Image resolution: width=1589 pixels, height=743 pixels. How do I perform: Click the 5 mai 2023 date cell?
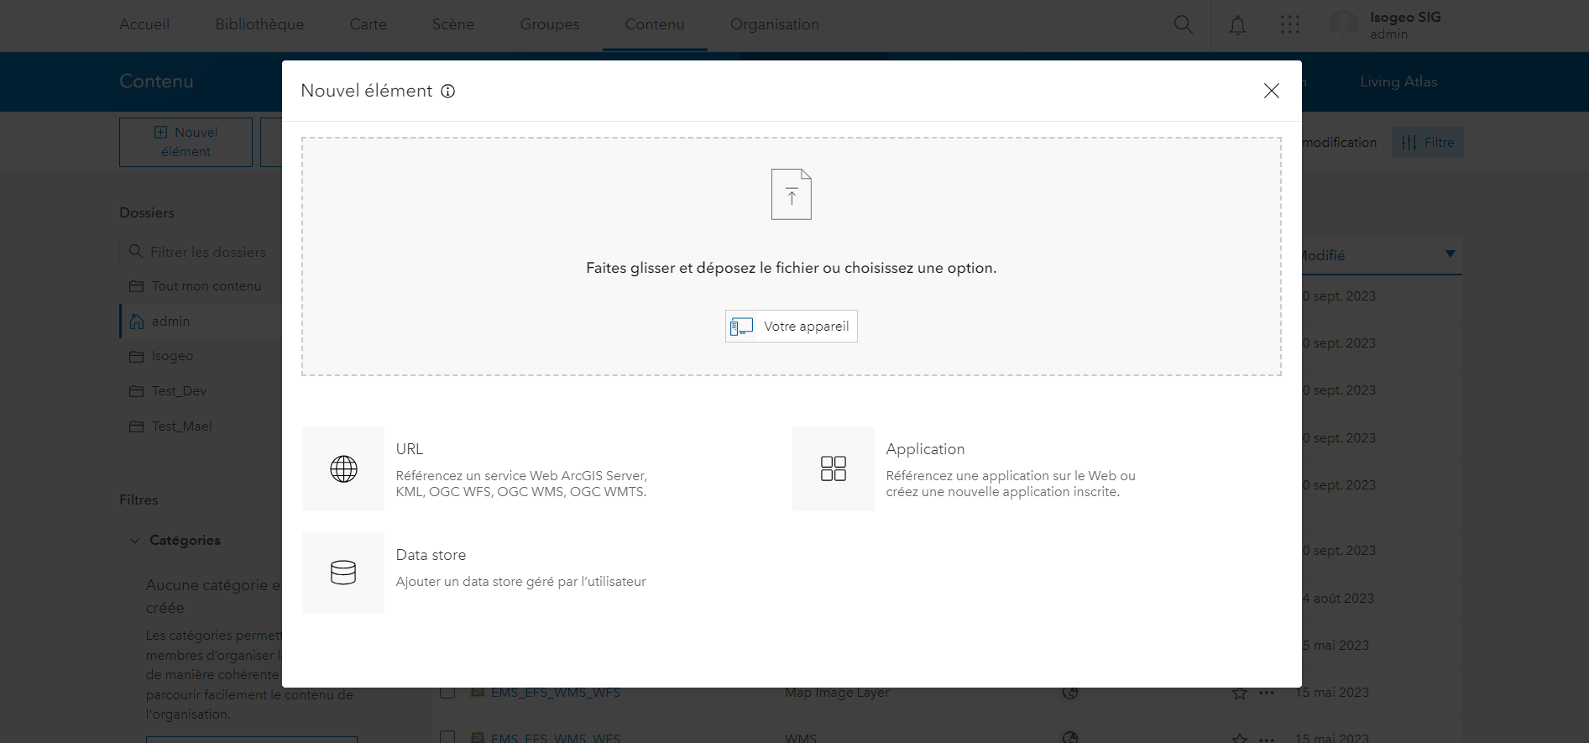click(x=1335, y=646)
